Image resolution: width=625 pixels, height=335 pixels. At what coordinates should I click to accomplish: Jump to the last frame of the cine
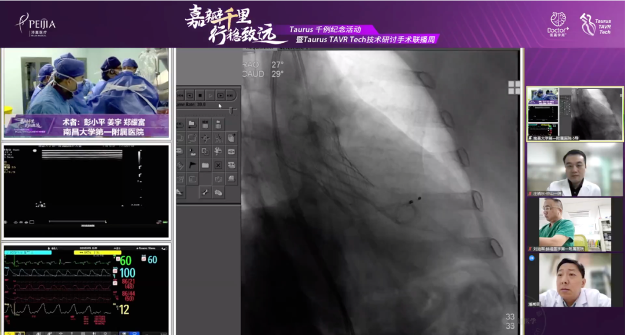tap(231, 95)
